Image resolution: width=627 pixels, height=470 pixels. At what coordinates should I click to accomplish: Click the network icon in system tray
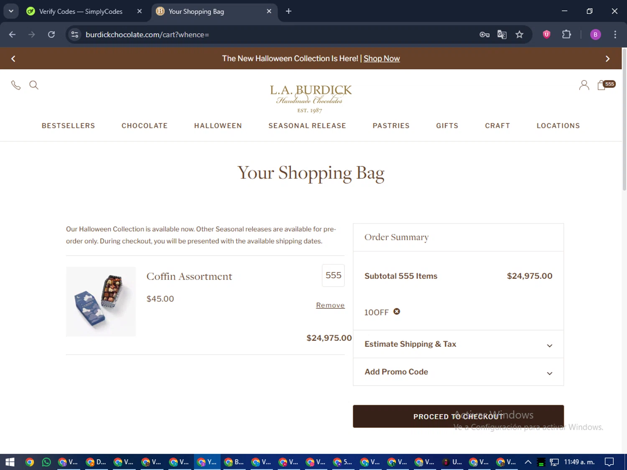(x=554, y=462)
